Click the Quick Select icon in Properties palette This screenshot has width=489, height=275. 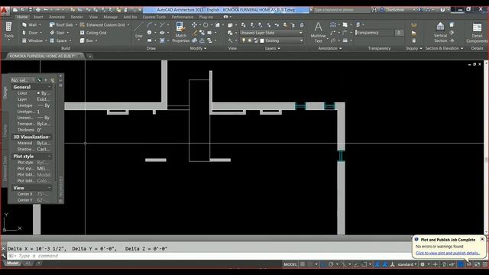(x=52, y=80)
